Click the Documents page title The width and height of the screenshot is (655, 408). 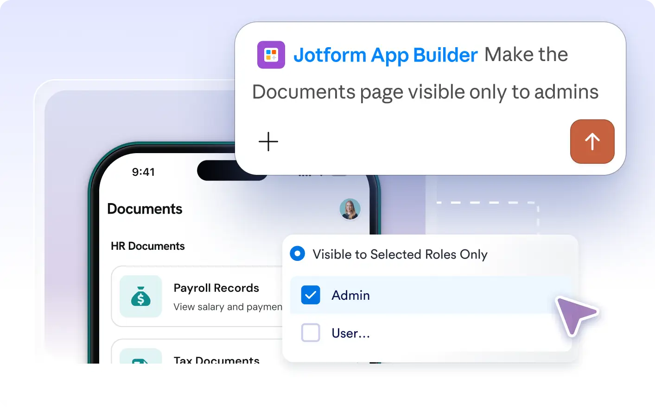145,209
